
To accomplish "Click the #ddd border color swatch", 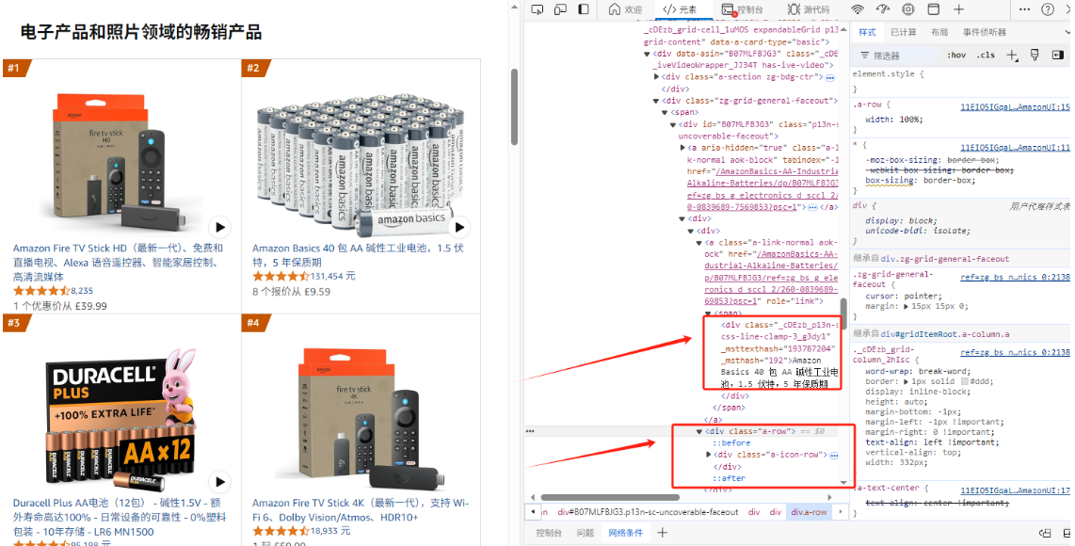I will pos(965,382).
